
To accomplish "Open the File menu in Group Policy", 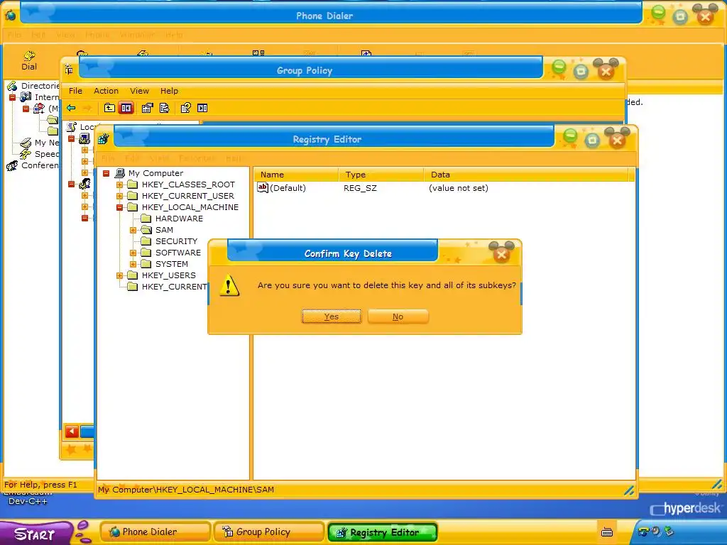I will tap(75, 91).
